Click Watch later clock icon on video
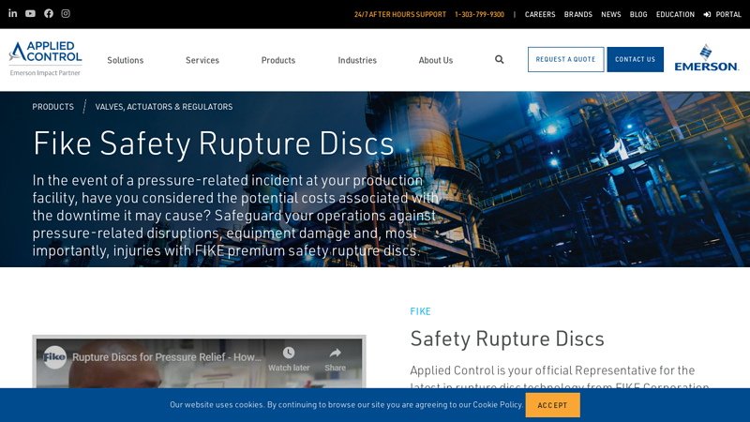Image resolution: width=750 pixels, height=422 pixels. coord(289,354)
